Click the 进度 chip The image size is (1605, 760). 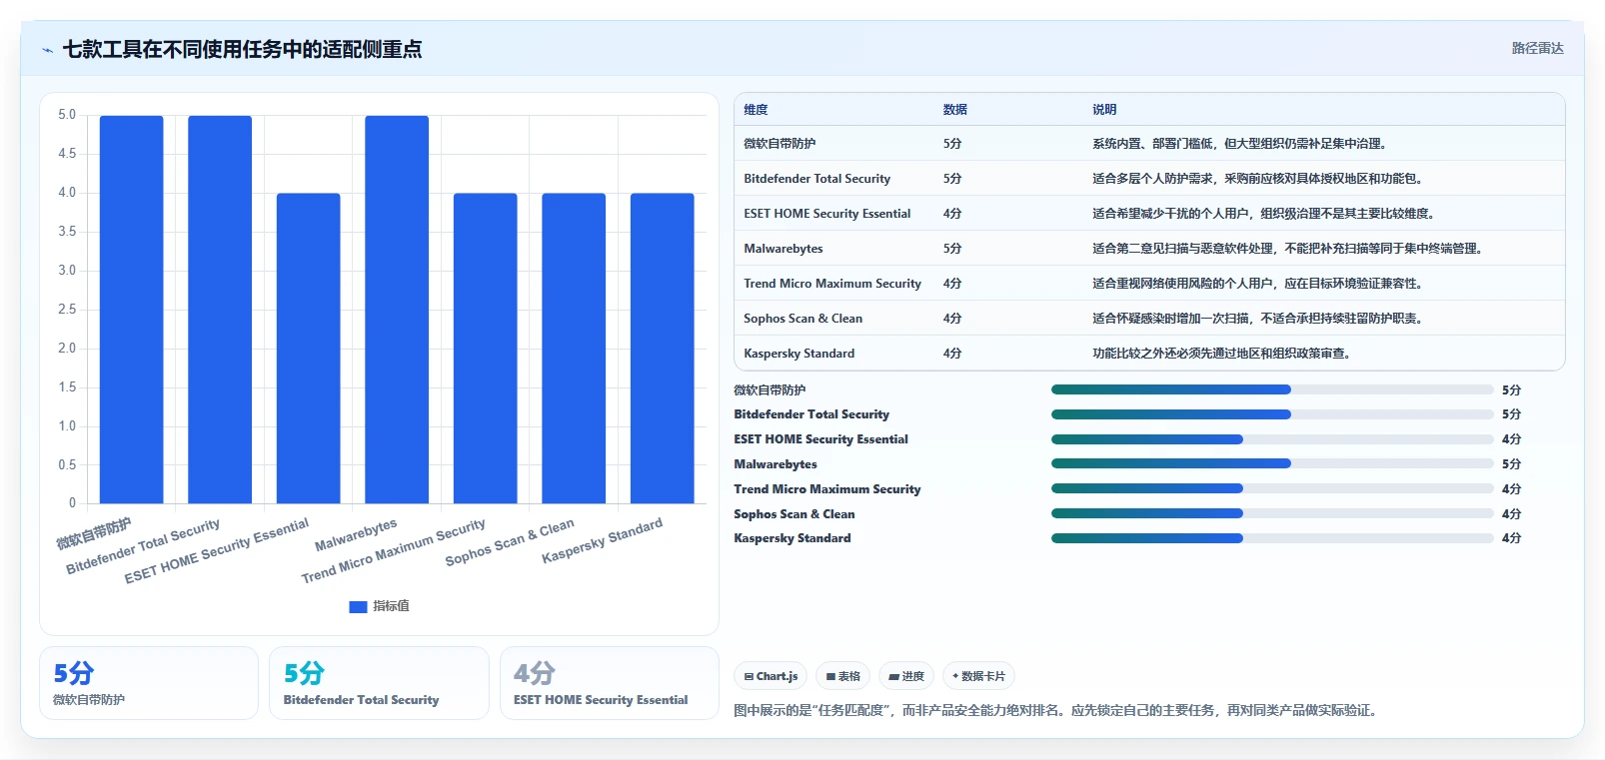click(906, 676)
